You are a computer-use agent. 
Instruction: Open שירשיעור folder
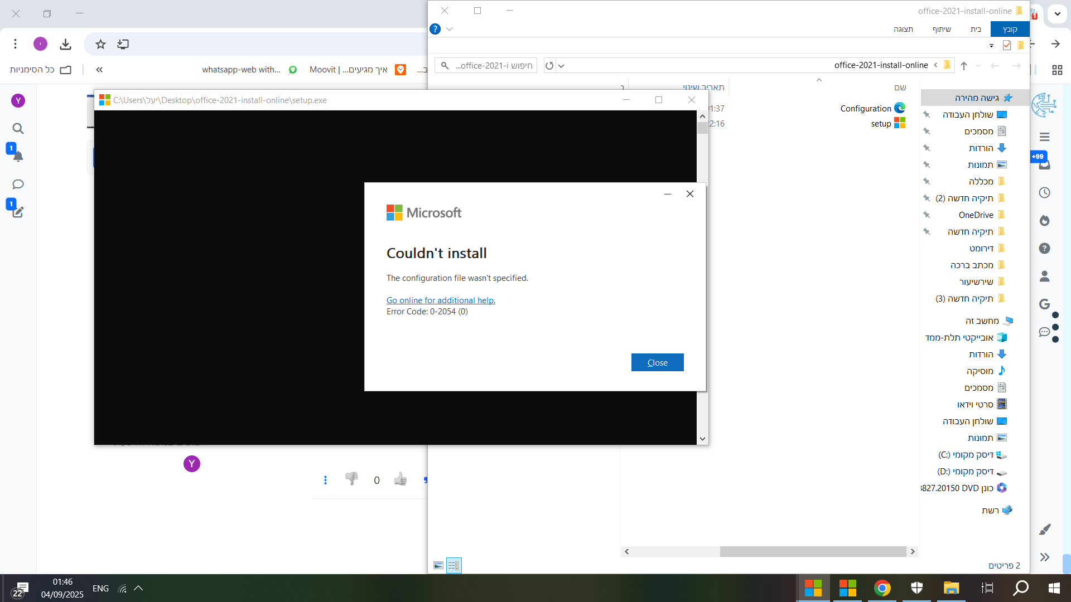pyautogui.click(x=982, y=281)
